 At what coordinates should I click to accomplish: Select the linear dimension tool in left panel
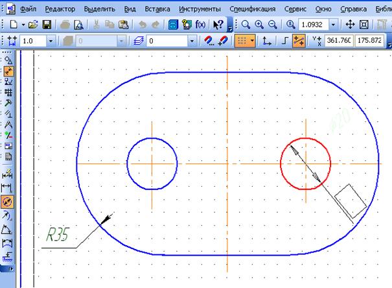9,187
